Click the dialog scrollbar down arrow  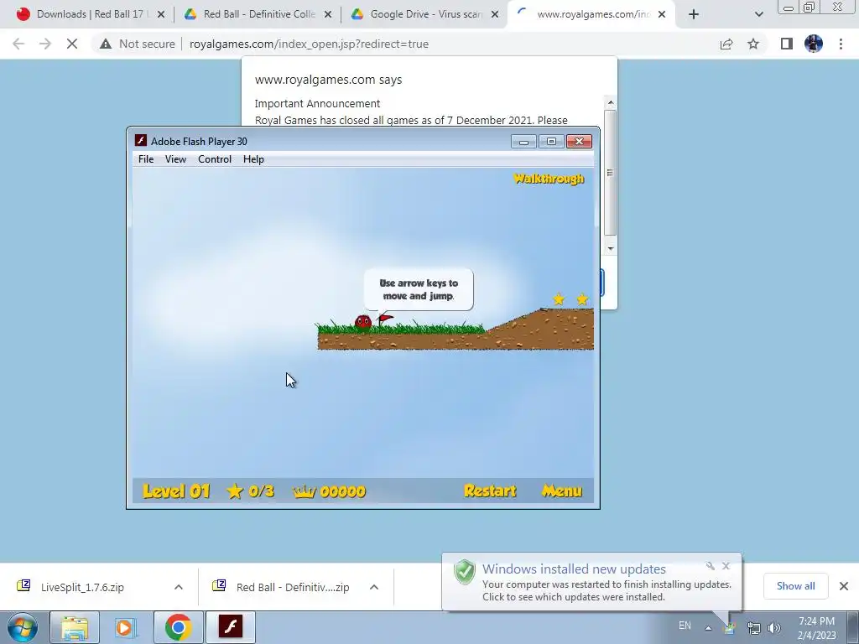pos(611,248)
